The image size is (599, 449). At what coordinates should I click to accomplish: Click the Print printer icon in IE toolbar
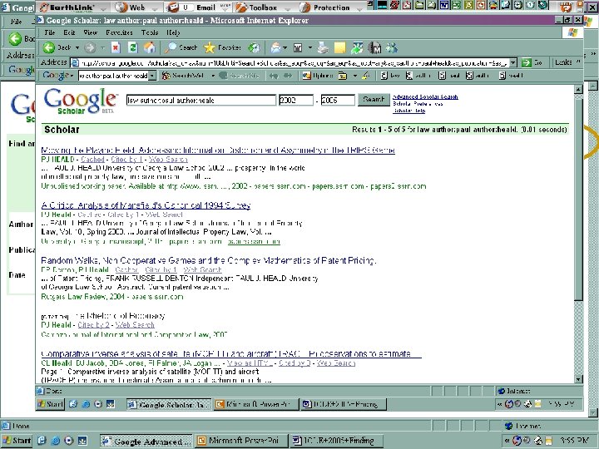(x=323, y=47)
